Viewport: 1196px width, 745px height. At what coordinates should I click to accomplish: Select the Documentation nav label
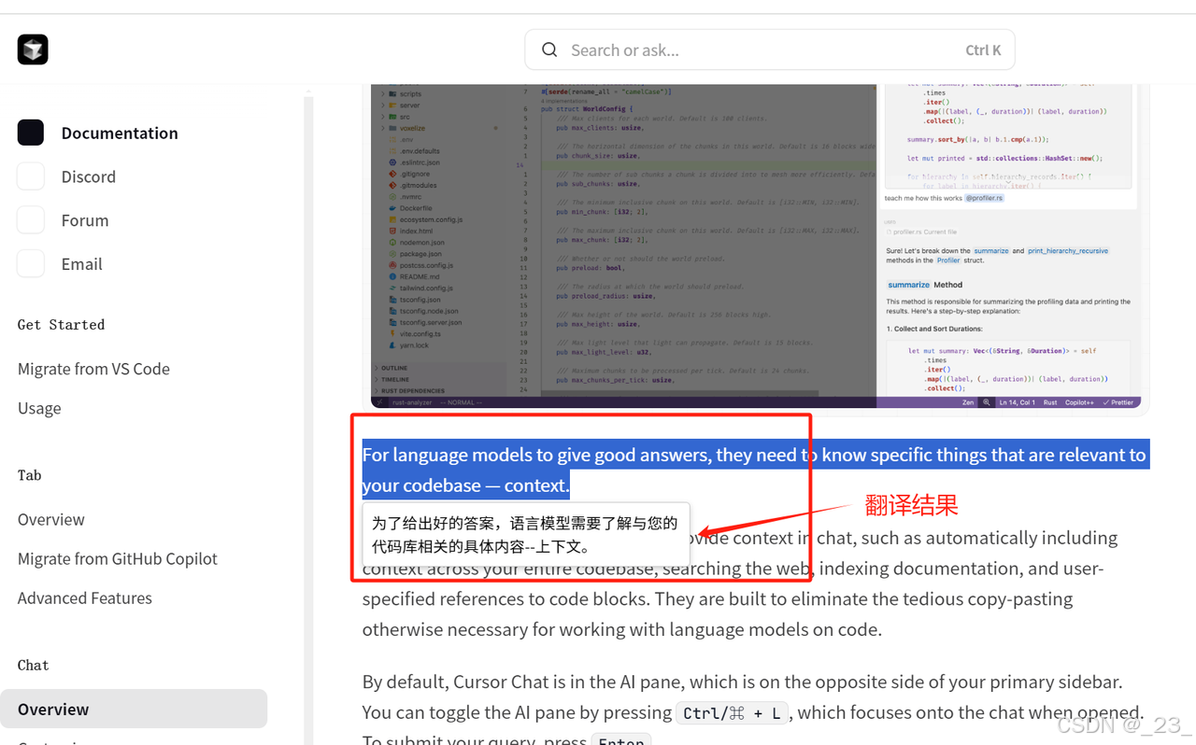[x=120, y=133]
